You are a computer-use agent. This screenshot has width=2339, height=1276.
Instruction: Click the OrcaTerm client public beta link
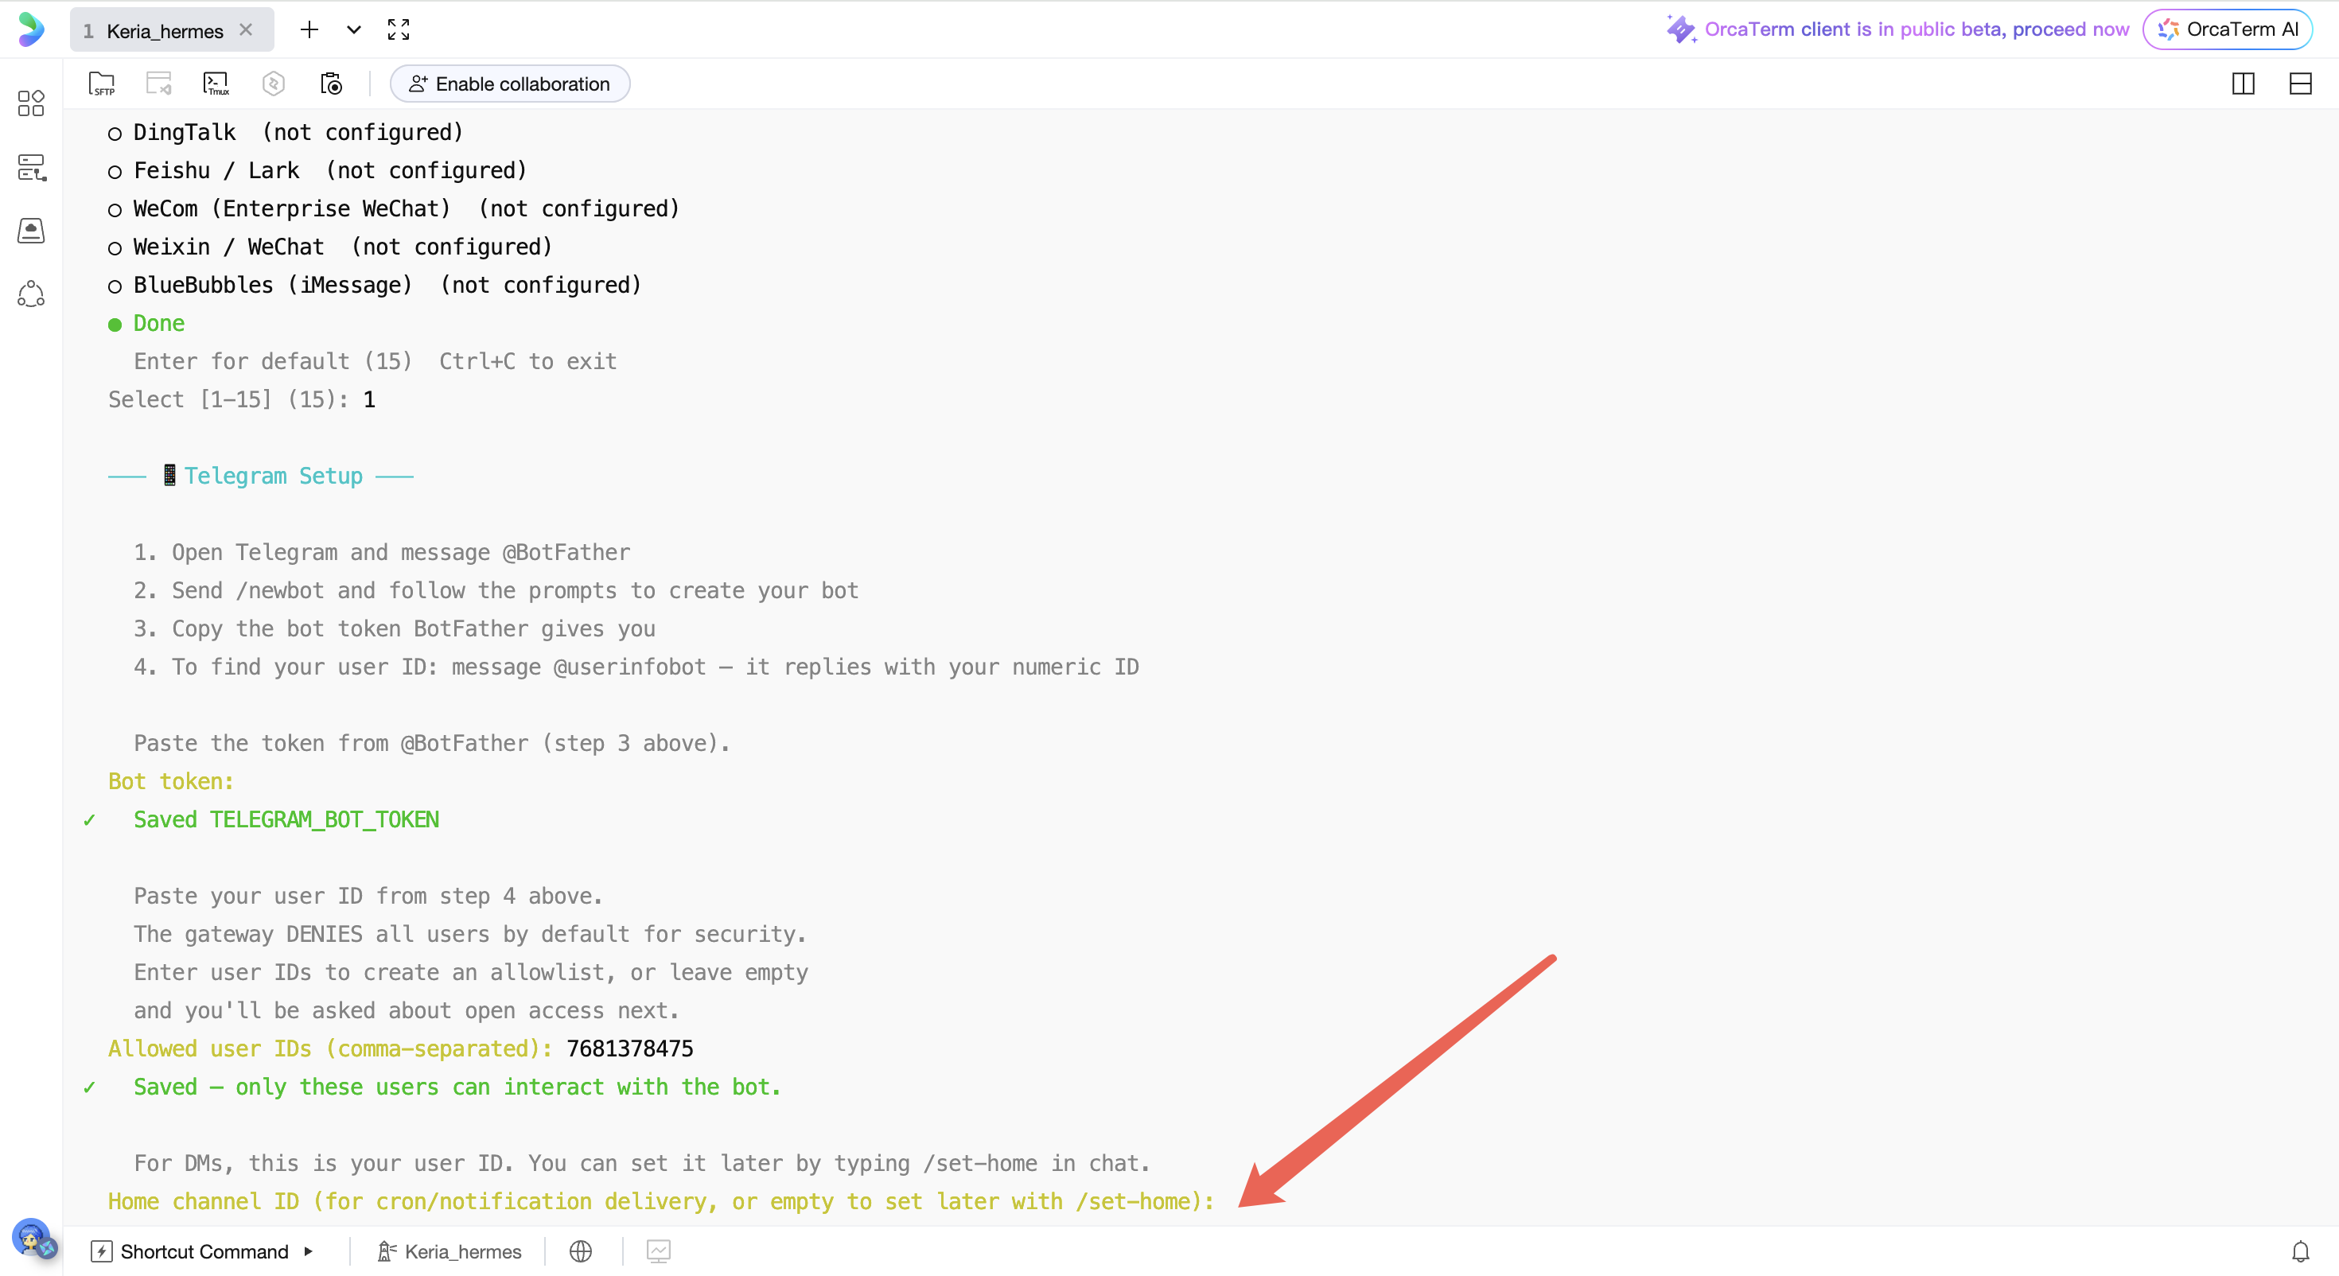[1916, 29]
